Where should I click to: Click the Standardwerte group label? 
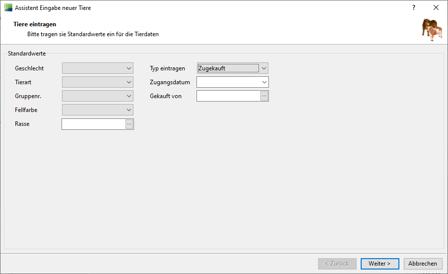coord(27,54)
